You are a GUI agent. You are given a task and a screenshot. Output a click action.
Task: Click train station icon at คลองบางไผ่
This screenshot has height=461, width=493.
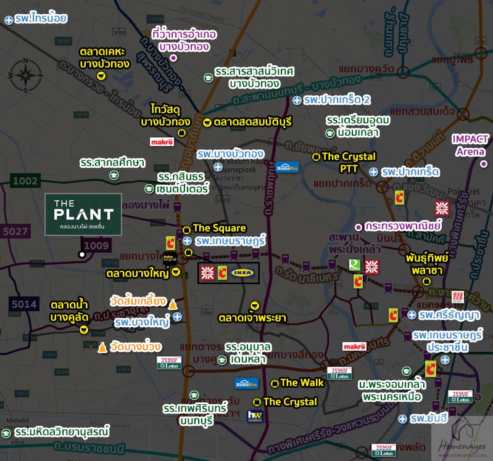pyautogui.click(x=177, y=207)
